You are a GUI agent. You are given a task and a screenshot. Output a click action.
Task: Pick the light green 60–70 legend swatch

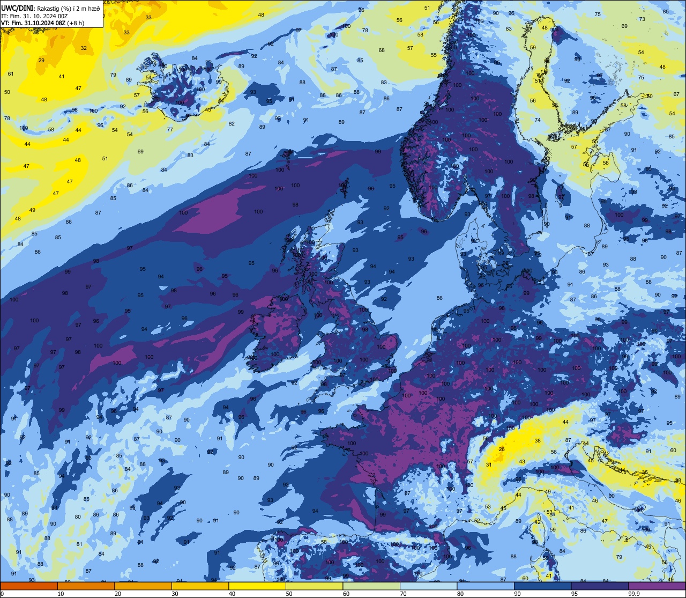pyautogui.click(x=371, y=586)
